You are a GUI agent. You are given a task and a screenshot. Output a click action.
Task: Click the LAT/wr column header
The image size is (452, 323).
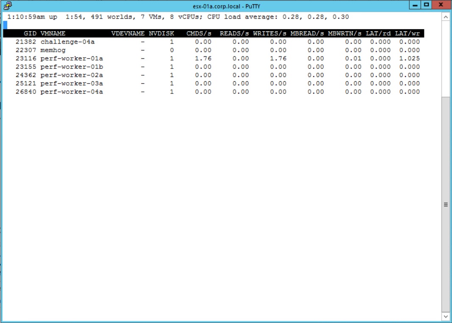(407, 33)
